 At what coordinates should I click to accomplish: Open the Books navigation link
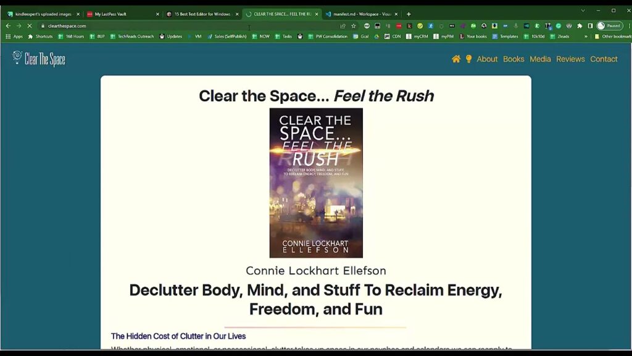tap(513, 59)
